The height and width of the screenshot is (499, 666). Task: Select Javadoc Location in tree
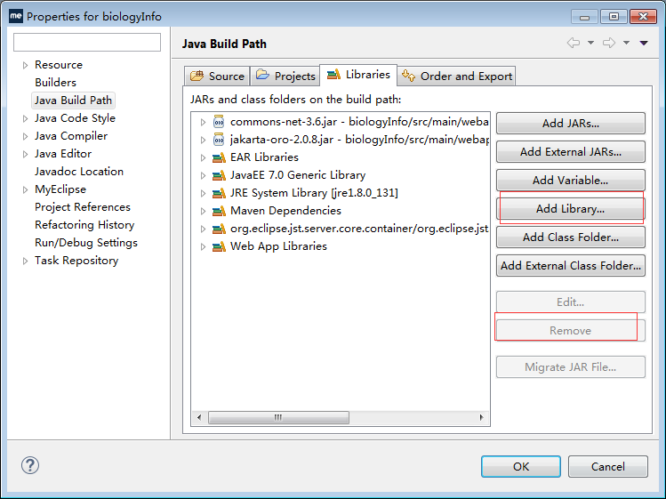tap(79, 172)
